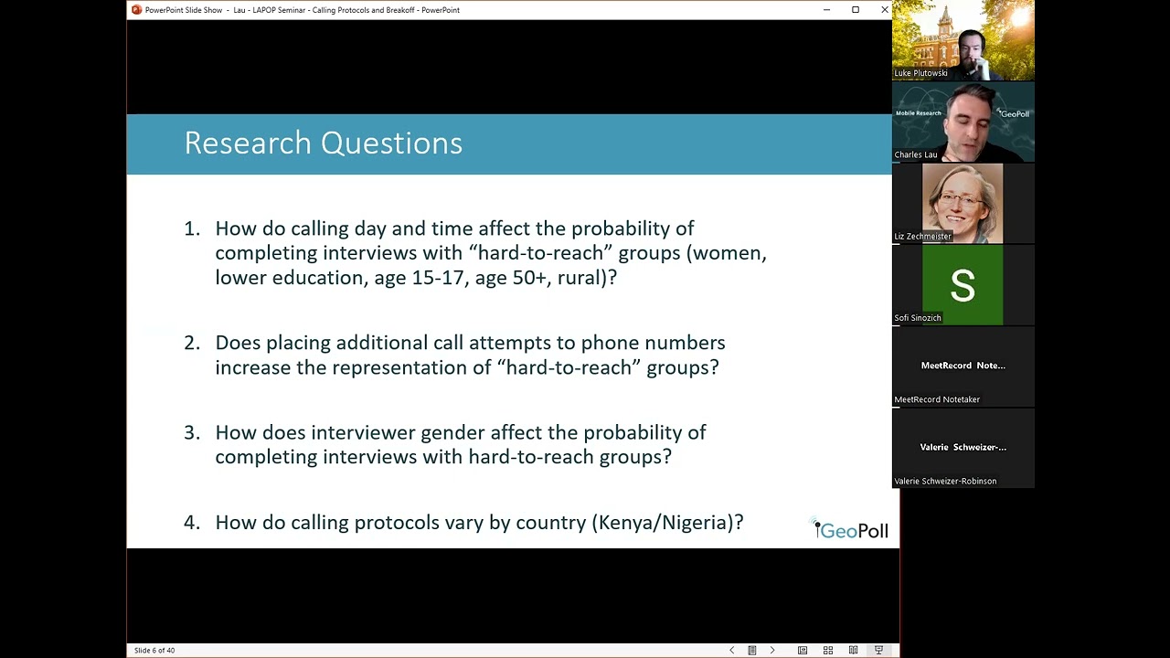
Task: Go to previous slide arrow in status bar
Action: coord(731,650)
